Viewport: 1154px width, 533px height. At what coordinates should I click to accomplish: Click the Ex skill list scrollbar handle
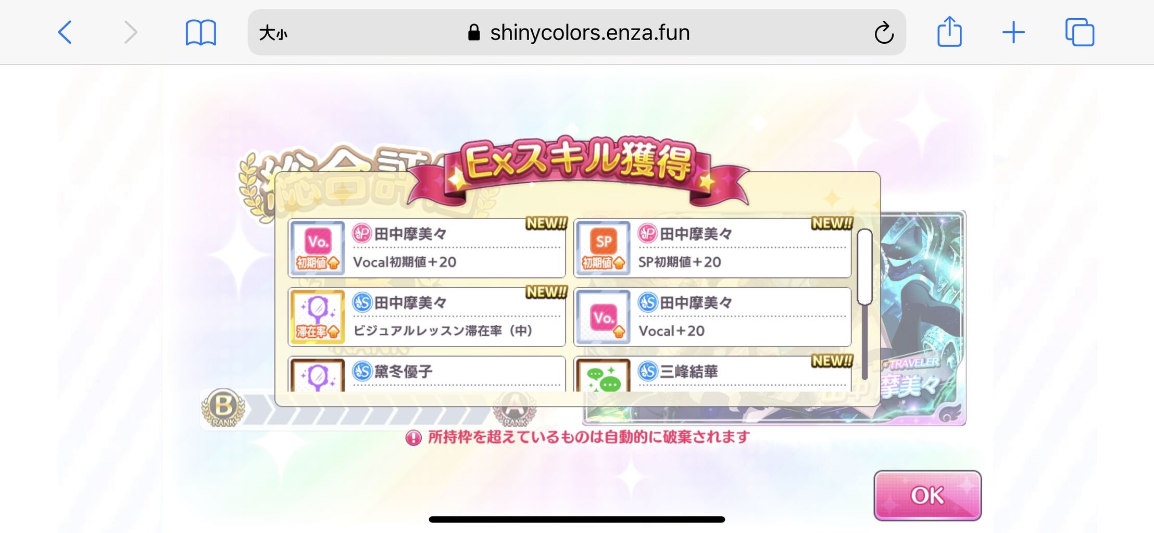[864, 266]
